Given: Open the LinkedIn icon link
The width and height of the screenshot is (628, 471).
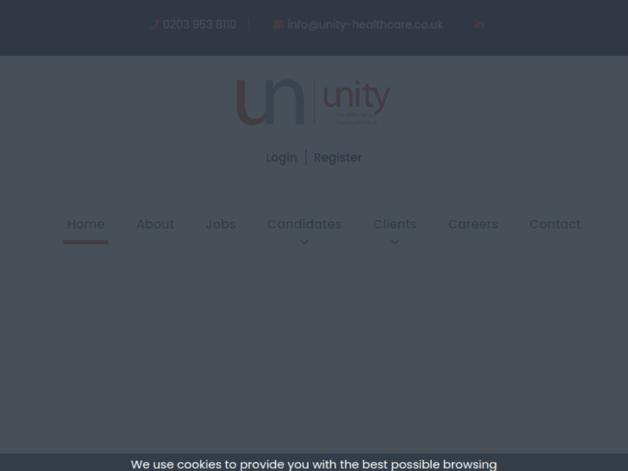Looking at the screenshot, I should (480, 25).
